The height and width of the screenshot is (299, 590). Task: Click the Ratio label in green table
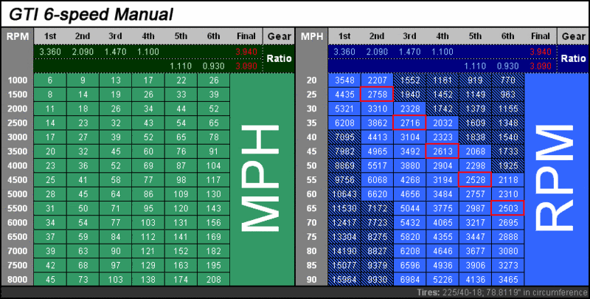click(279, 58)
